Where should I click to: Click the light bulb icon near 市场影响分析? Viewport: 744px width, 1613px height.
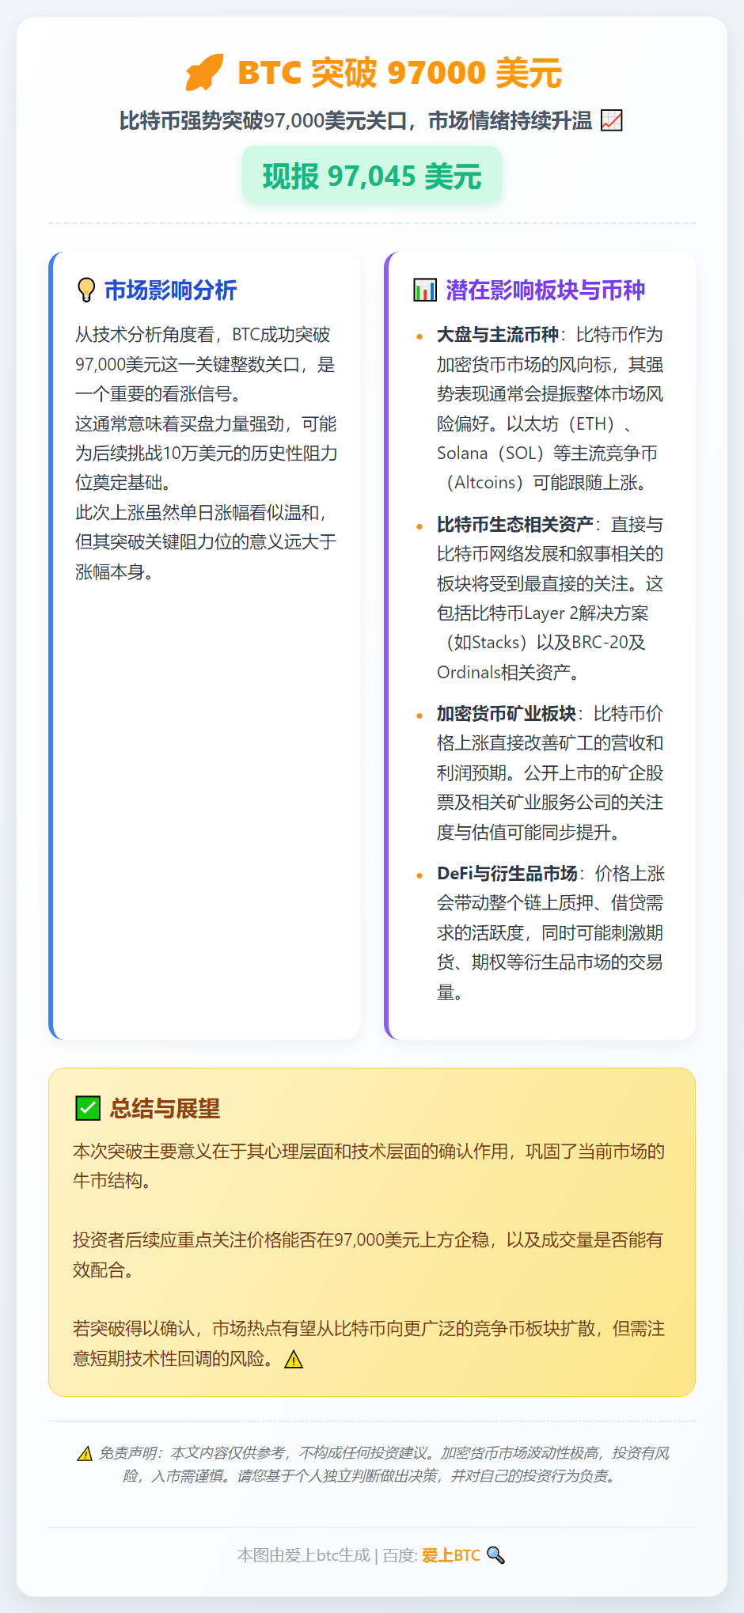coord(86,290)
